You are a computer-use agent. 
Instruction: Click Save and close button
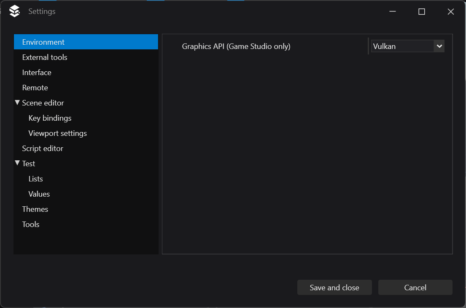click(x=334, y=287)
